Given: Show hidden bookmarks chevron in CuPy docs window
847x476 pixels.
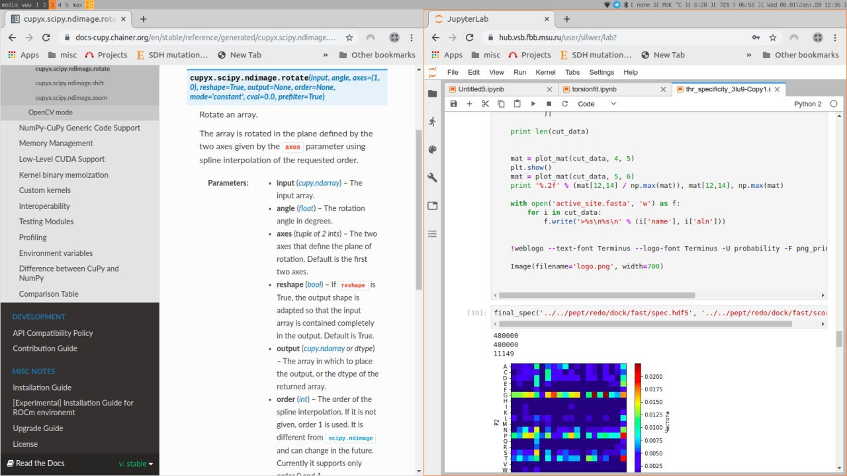Looking at the screenshot, I should 325,55.
